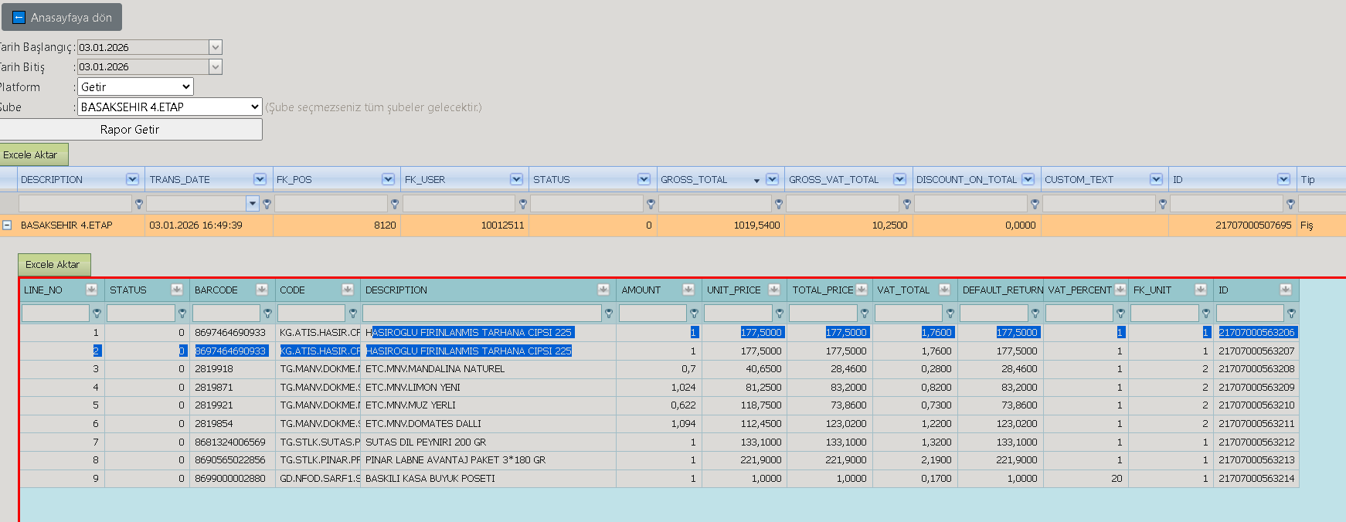Open the Tarih Bitiş date picker arrow
The height and width of the screenshot is (522, 1346).
pyautogui.click(x=216, y=67)
